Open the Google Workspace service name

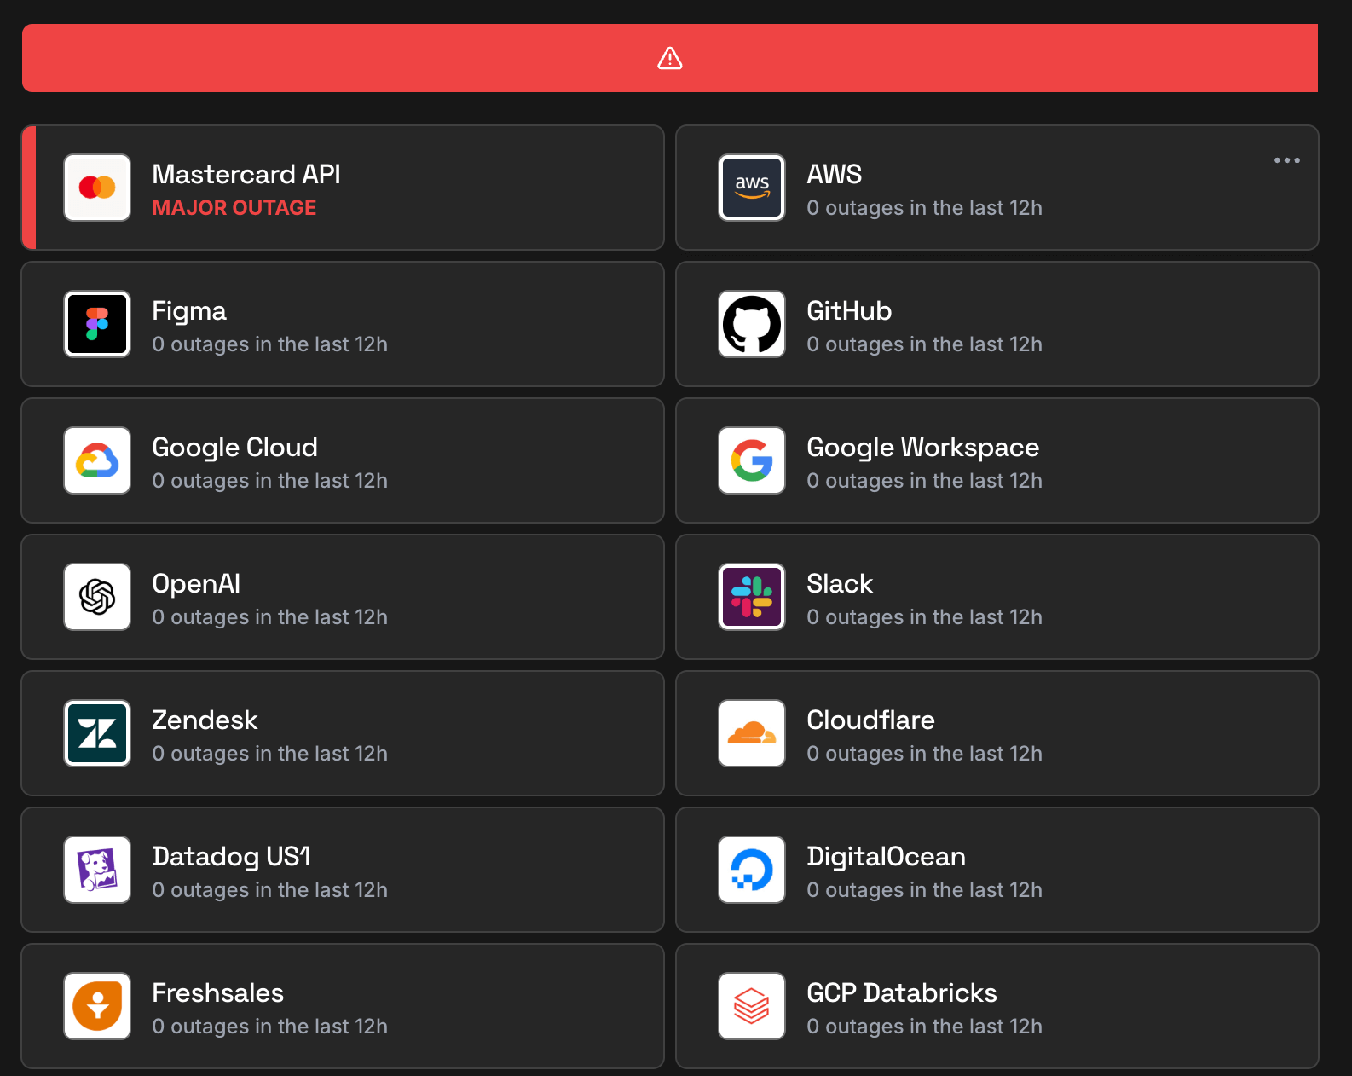[x=922, y=448]
